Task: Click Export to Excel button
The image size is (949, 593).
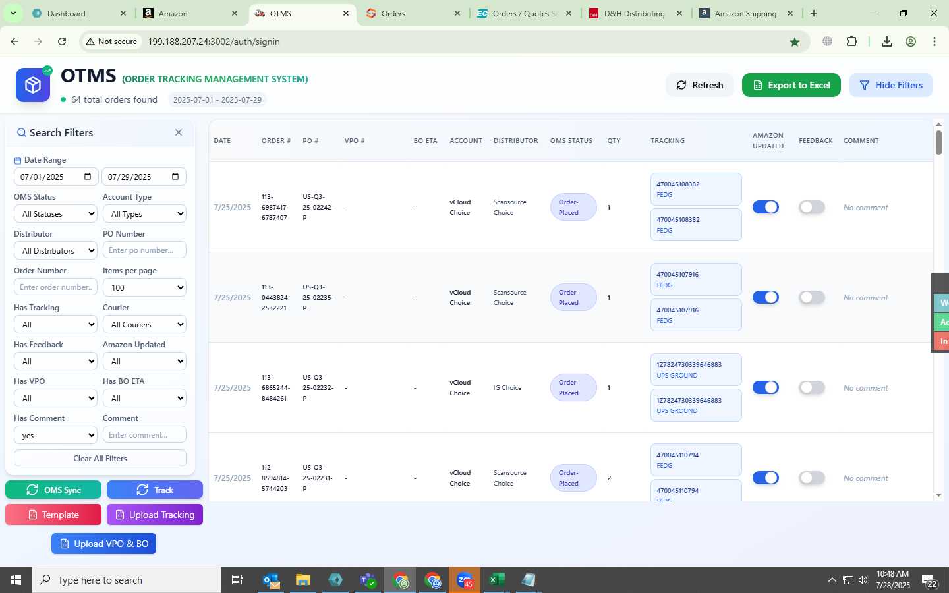Action: pyautogui.click(x=791, y=85)
